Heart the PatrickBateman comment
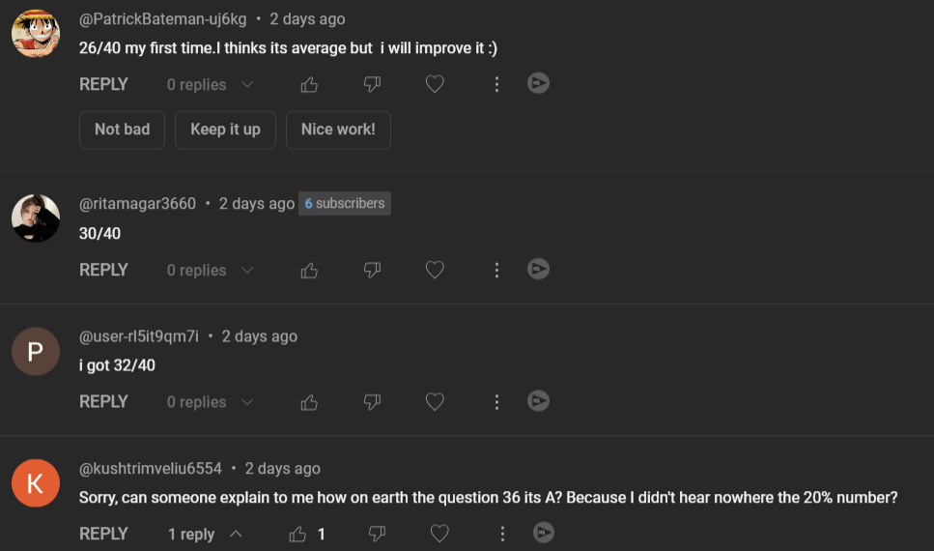934x551 pixels. [435, 85]
